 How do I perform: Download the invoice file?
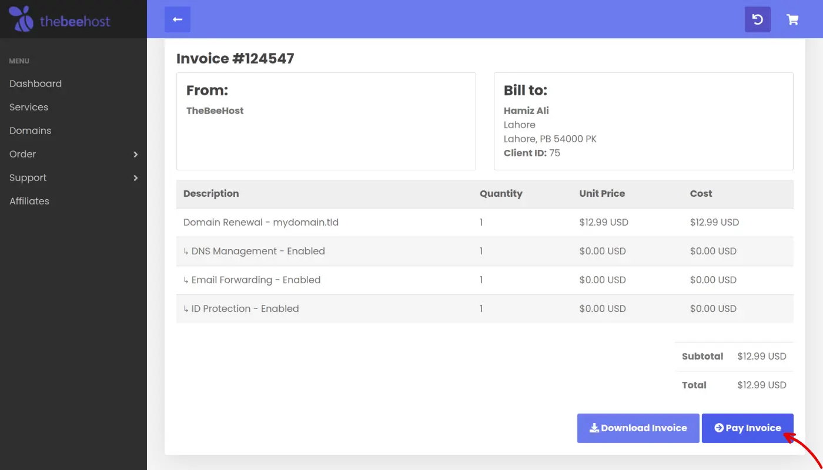tap(638, 428)
